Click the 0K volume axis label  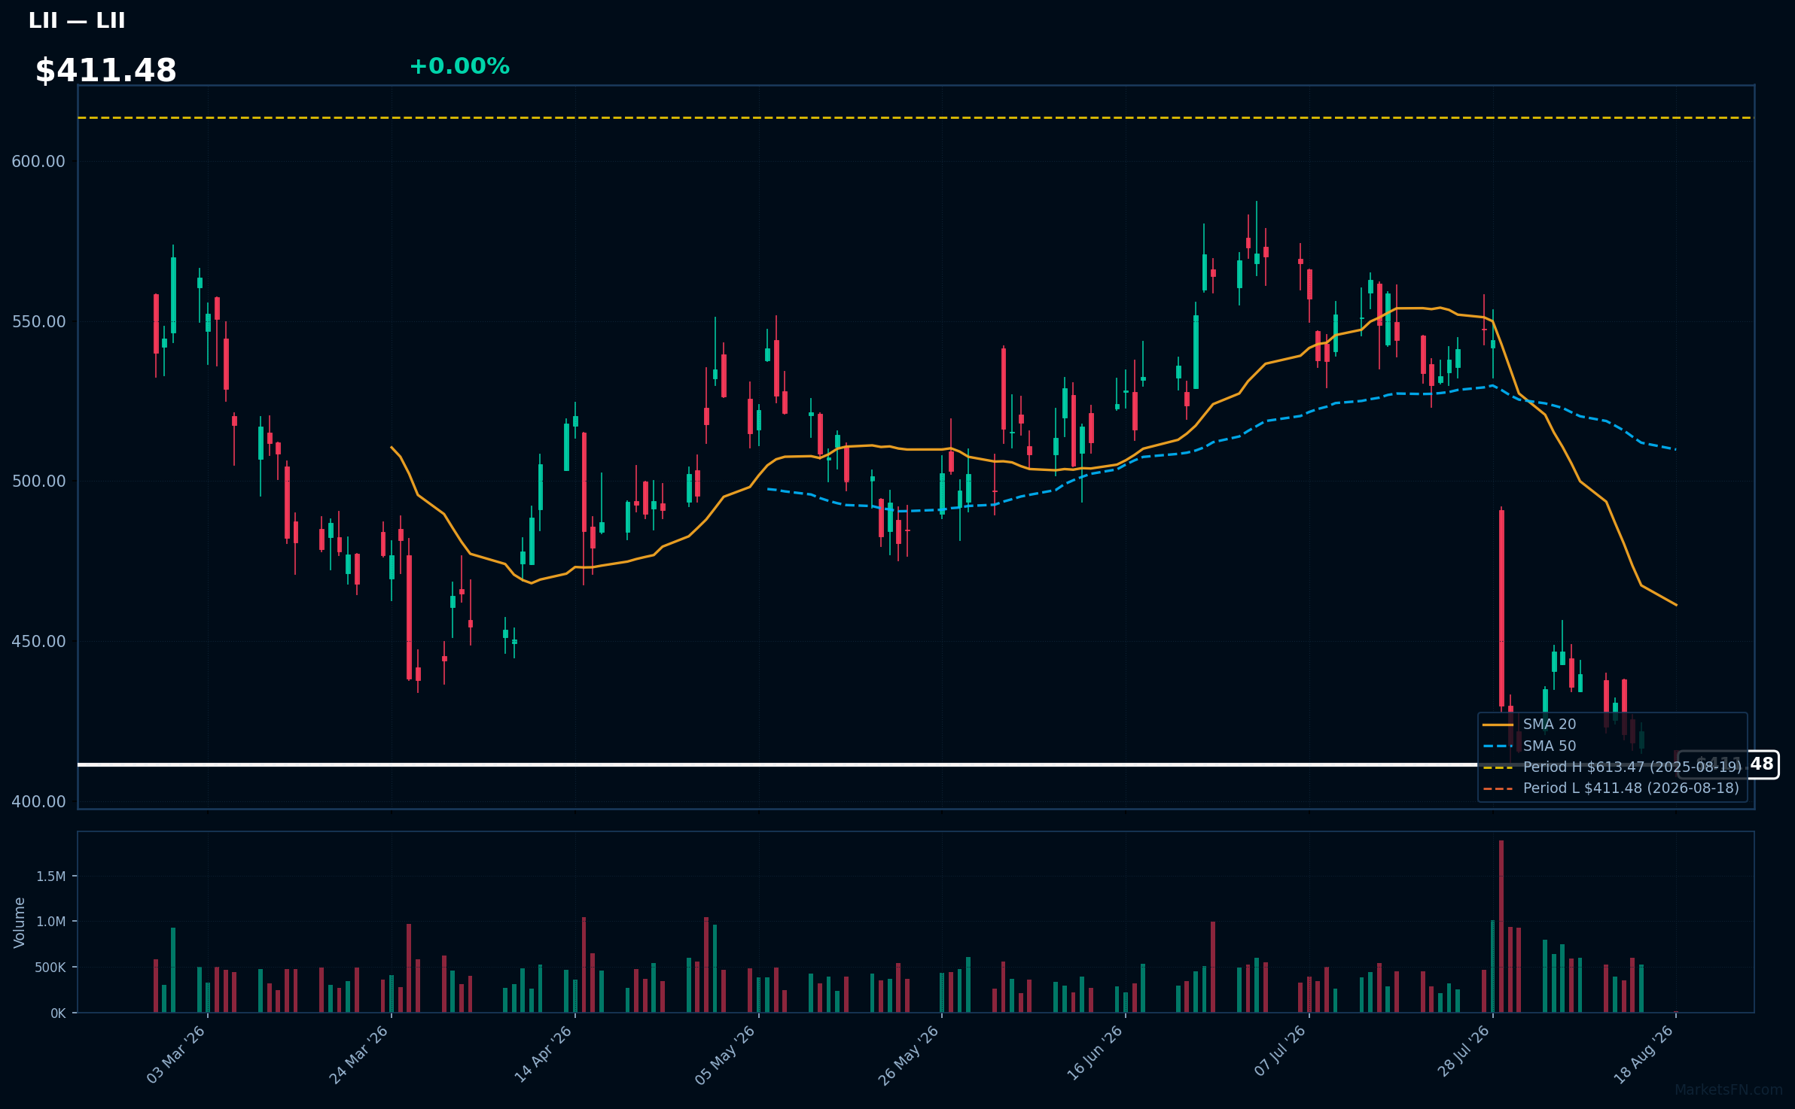point(58,1013)
